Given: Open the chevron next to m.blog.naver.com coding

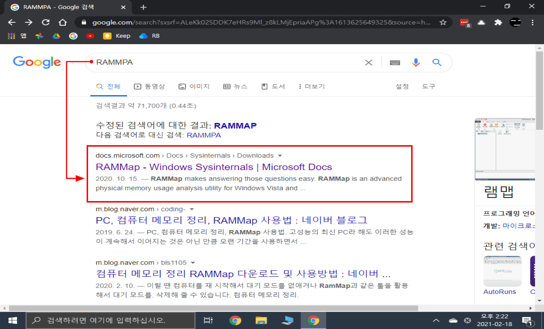Looking at the screenshot, I should (192, 209).
